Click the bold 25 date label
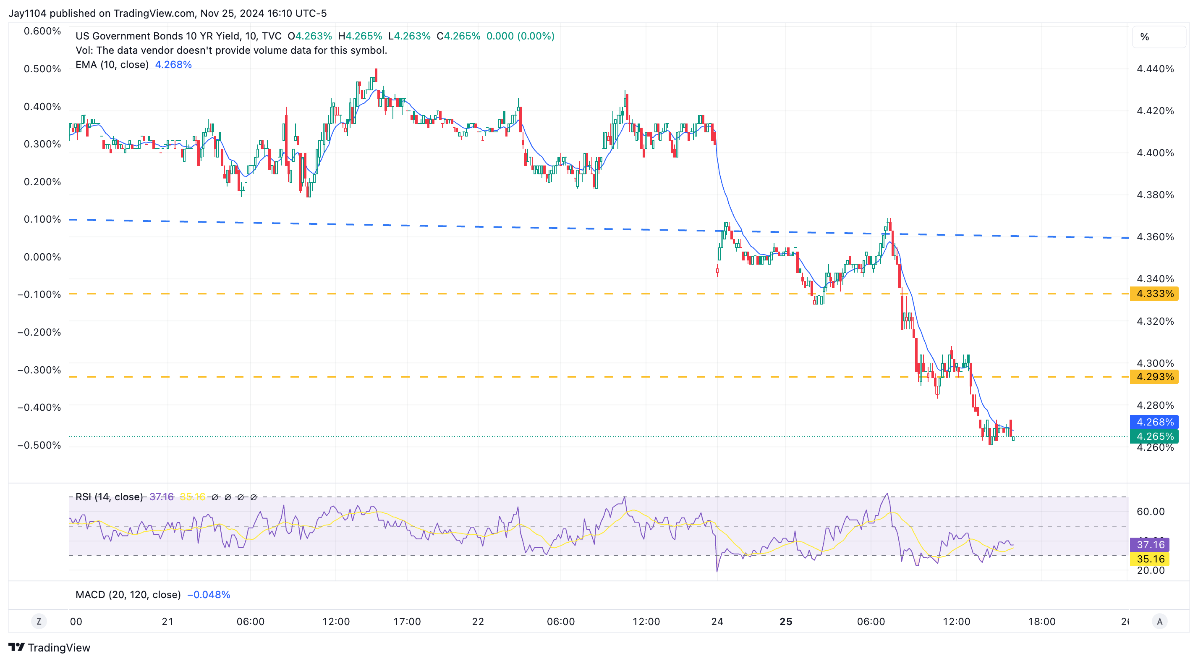The height and width of the screenshot is (662, 1198). pyautogui.click(x=785, y=622)
